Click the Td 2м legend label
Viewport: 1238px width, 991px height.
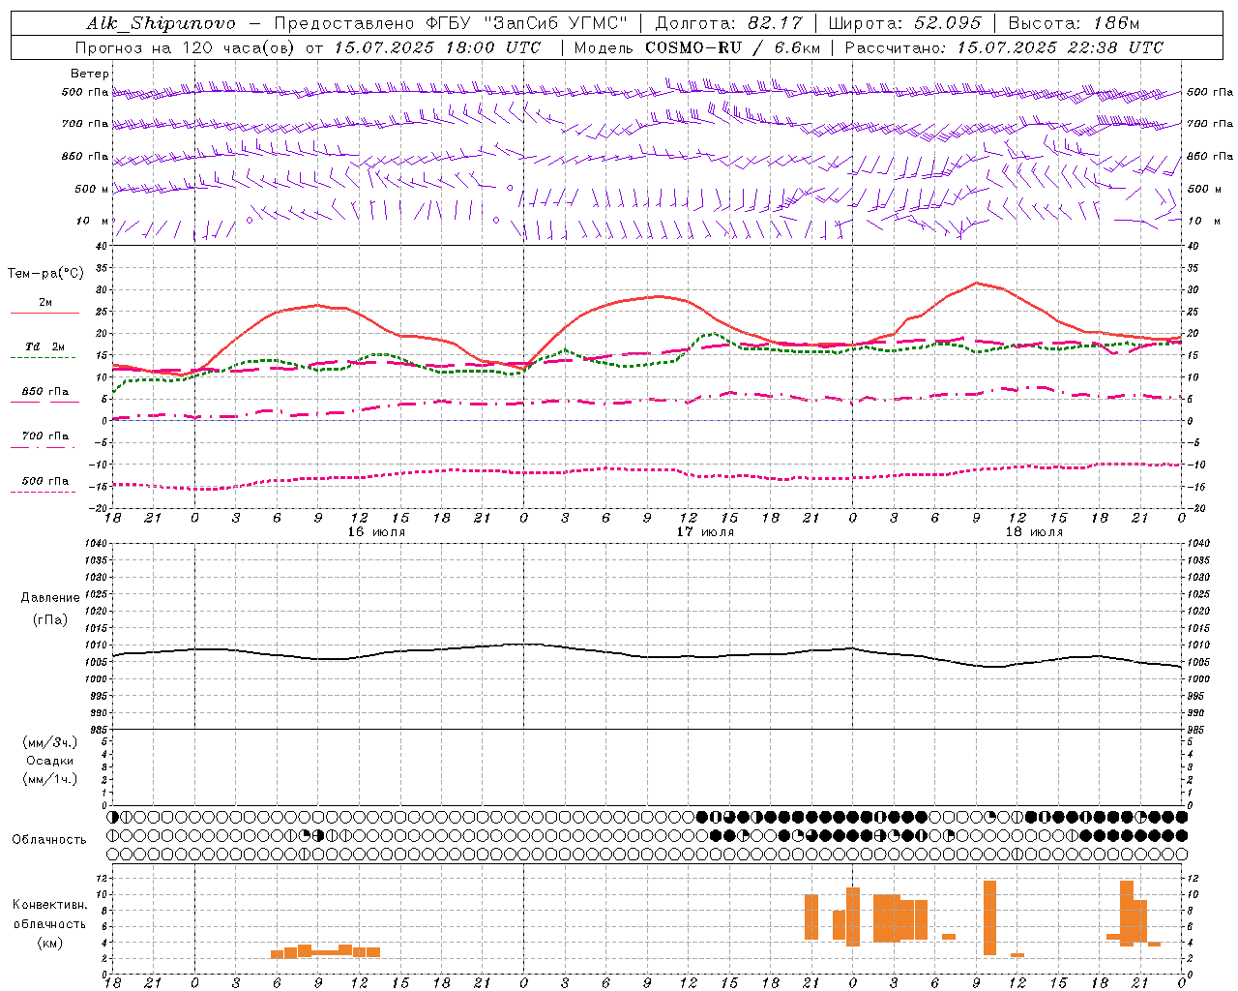(45, 346)
